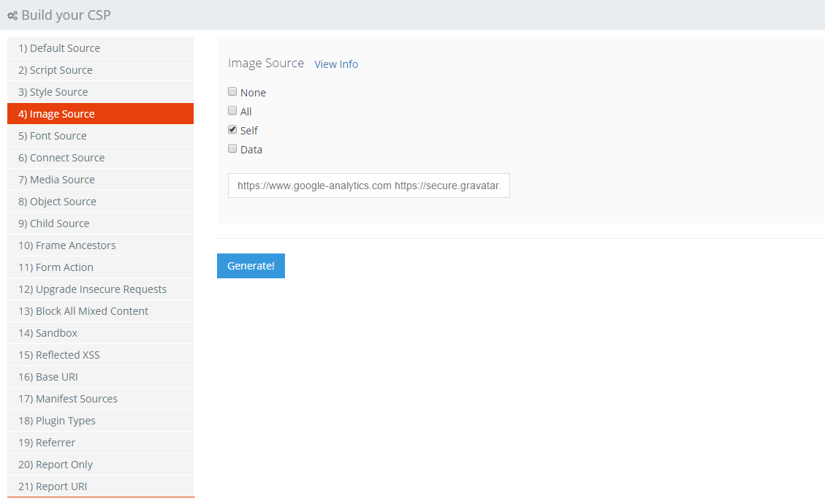Select the Default Source menu item
Image resolution: width=825 pixels, height=504 pixels.
100,48
